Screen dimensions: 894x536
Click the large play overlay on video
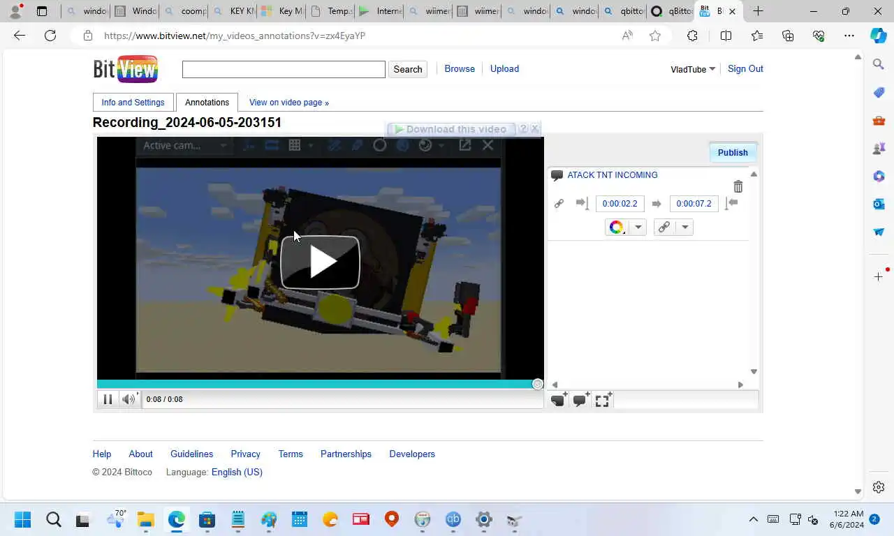pos(320,262)
